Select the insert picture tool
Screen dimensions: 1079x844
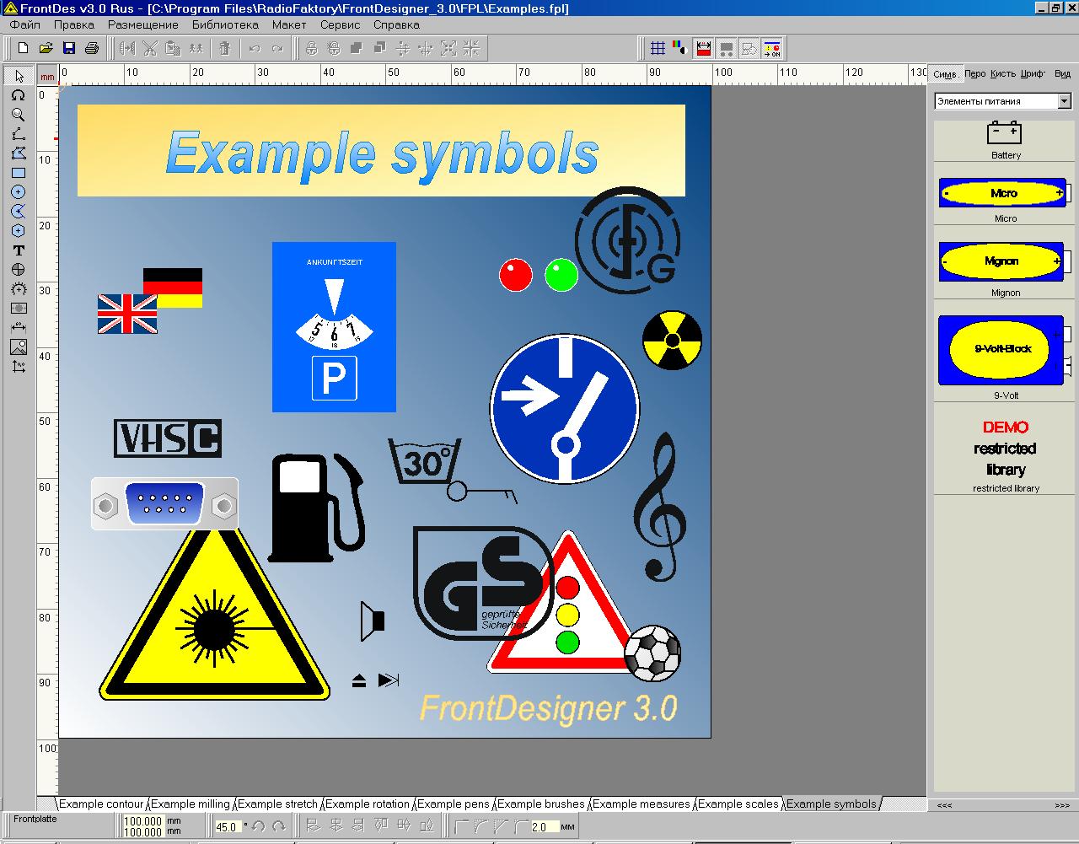point(18,347)
